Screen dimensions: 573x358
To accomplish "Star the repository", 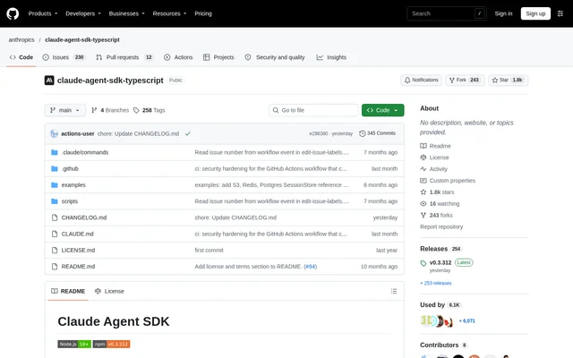I will pos(508,80).
